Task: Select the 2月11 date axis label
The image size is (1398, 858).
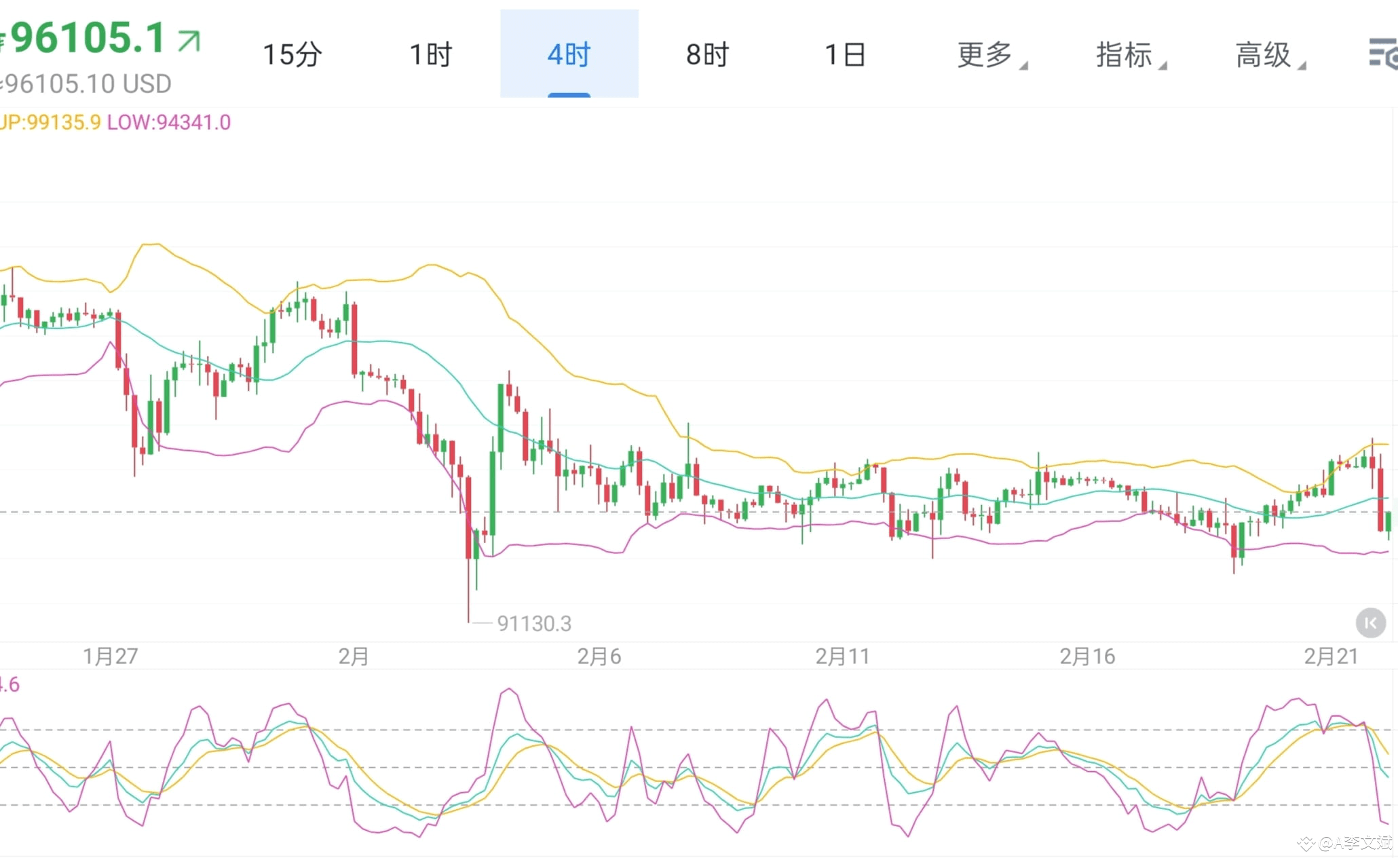Action: point(842,656)
